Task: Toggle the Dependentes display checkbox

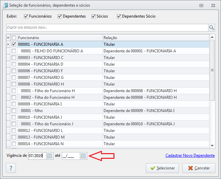Action: [x=60, y=16]
